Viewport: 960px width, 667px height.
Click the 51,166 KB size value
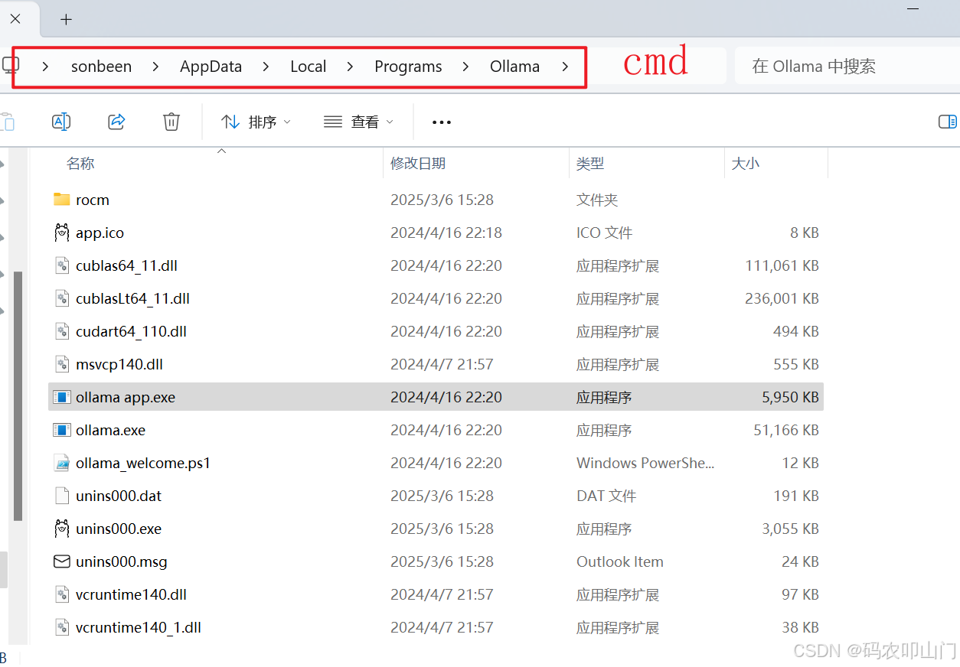pos(786,430)
